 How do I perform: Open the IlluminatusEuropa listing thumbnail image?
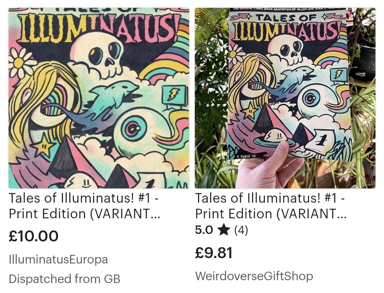pos(99,98)
